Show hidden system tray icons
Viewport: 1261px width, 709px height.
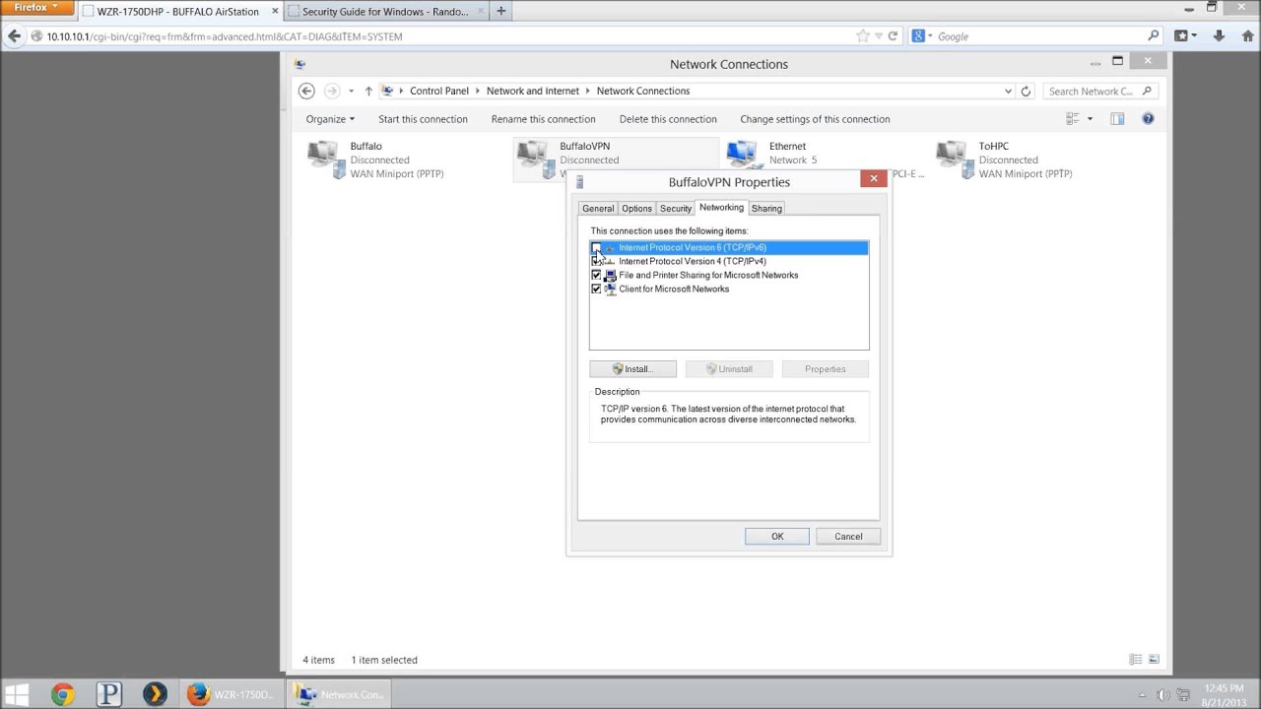(1142, 694)
